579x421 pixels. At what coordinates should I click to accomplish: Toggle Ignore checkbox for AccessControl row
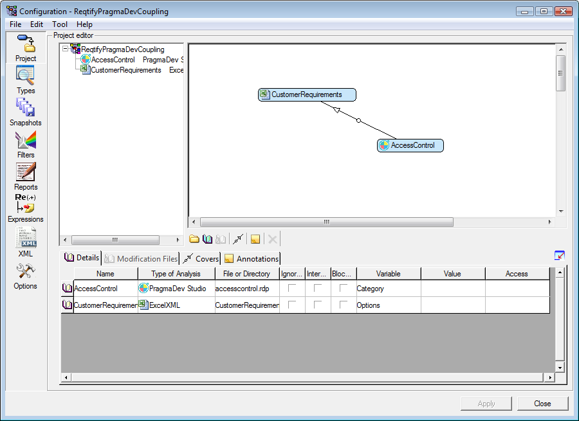pos(293,289)
